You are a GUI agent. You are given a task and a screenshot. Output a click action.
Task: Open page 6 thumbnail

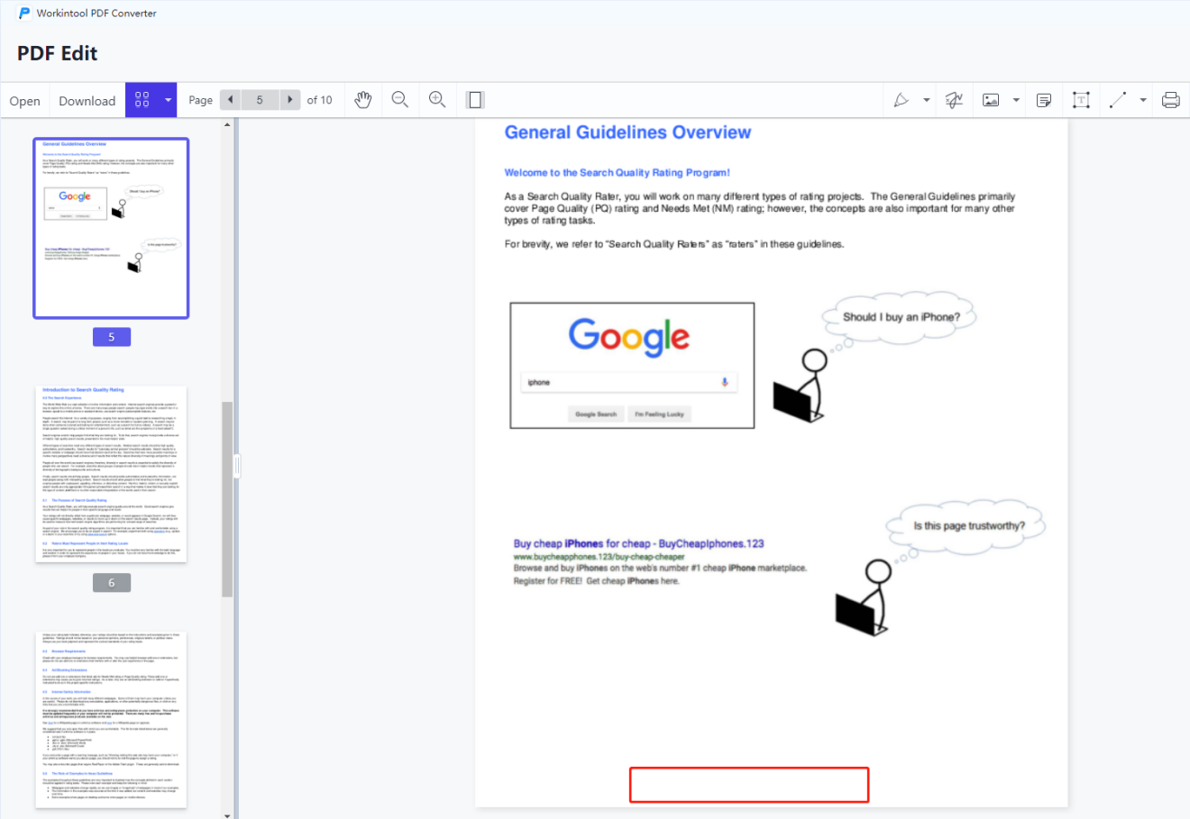111,475
